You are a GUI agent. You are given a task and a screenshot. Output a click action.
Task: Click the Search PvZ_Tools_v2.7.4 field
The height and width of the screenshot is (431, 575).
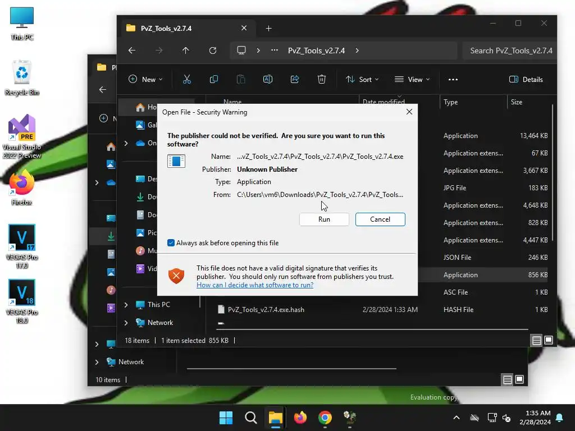click(509, 51)
